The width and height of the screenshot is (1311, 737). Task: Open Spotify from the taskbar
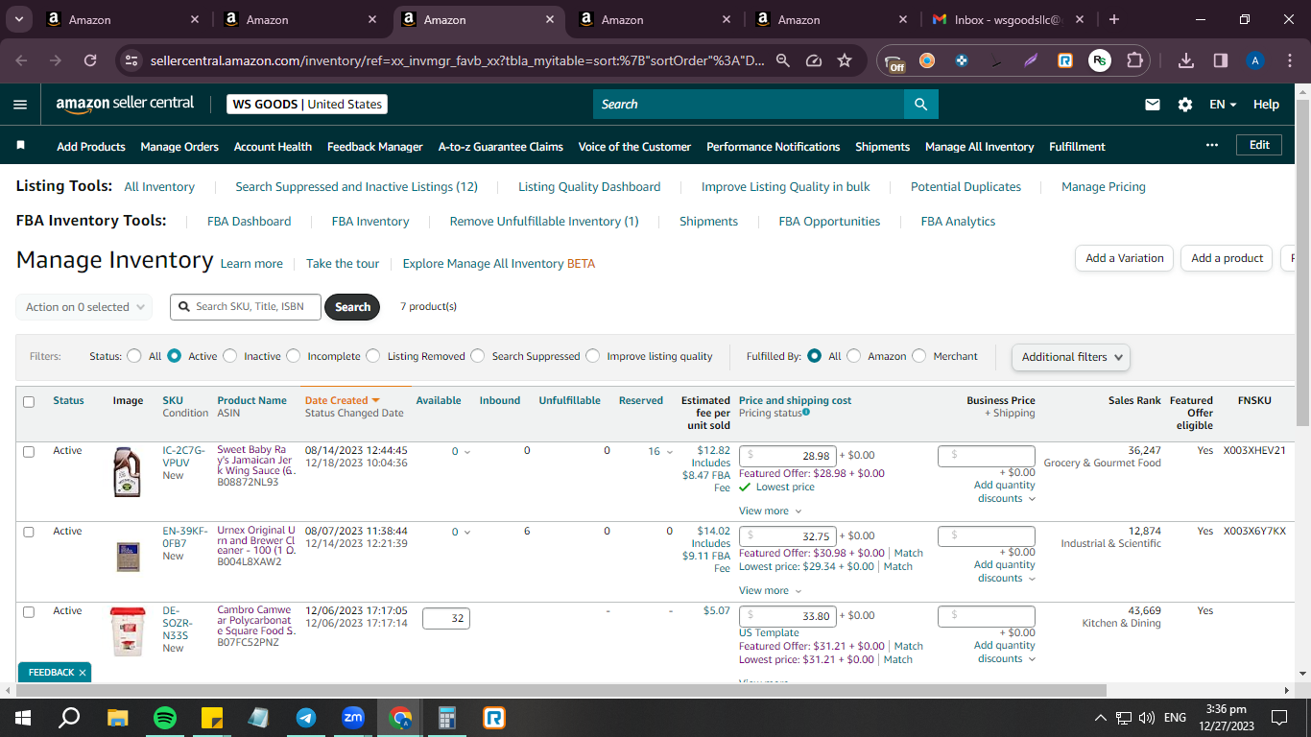[165, 717]
